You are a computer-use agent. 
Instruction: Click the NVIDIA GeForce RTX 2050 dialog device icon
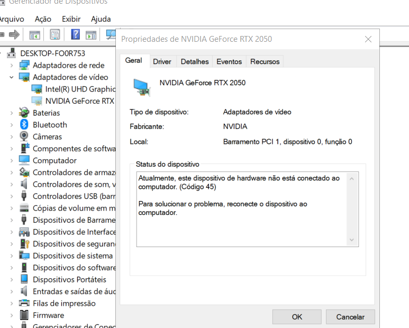tap(142, 88)
